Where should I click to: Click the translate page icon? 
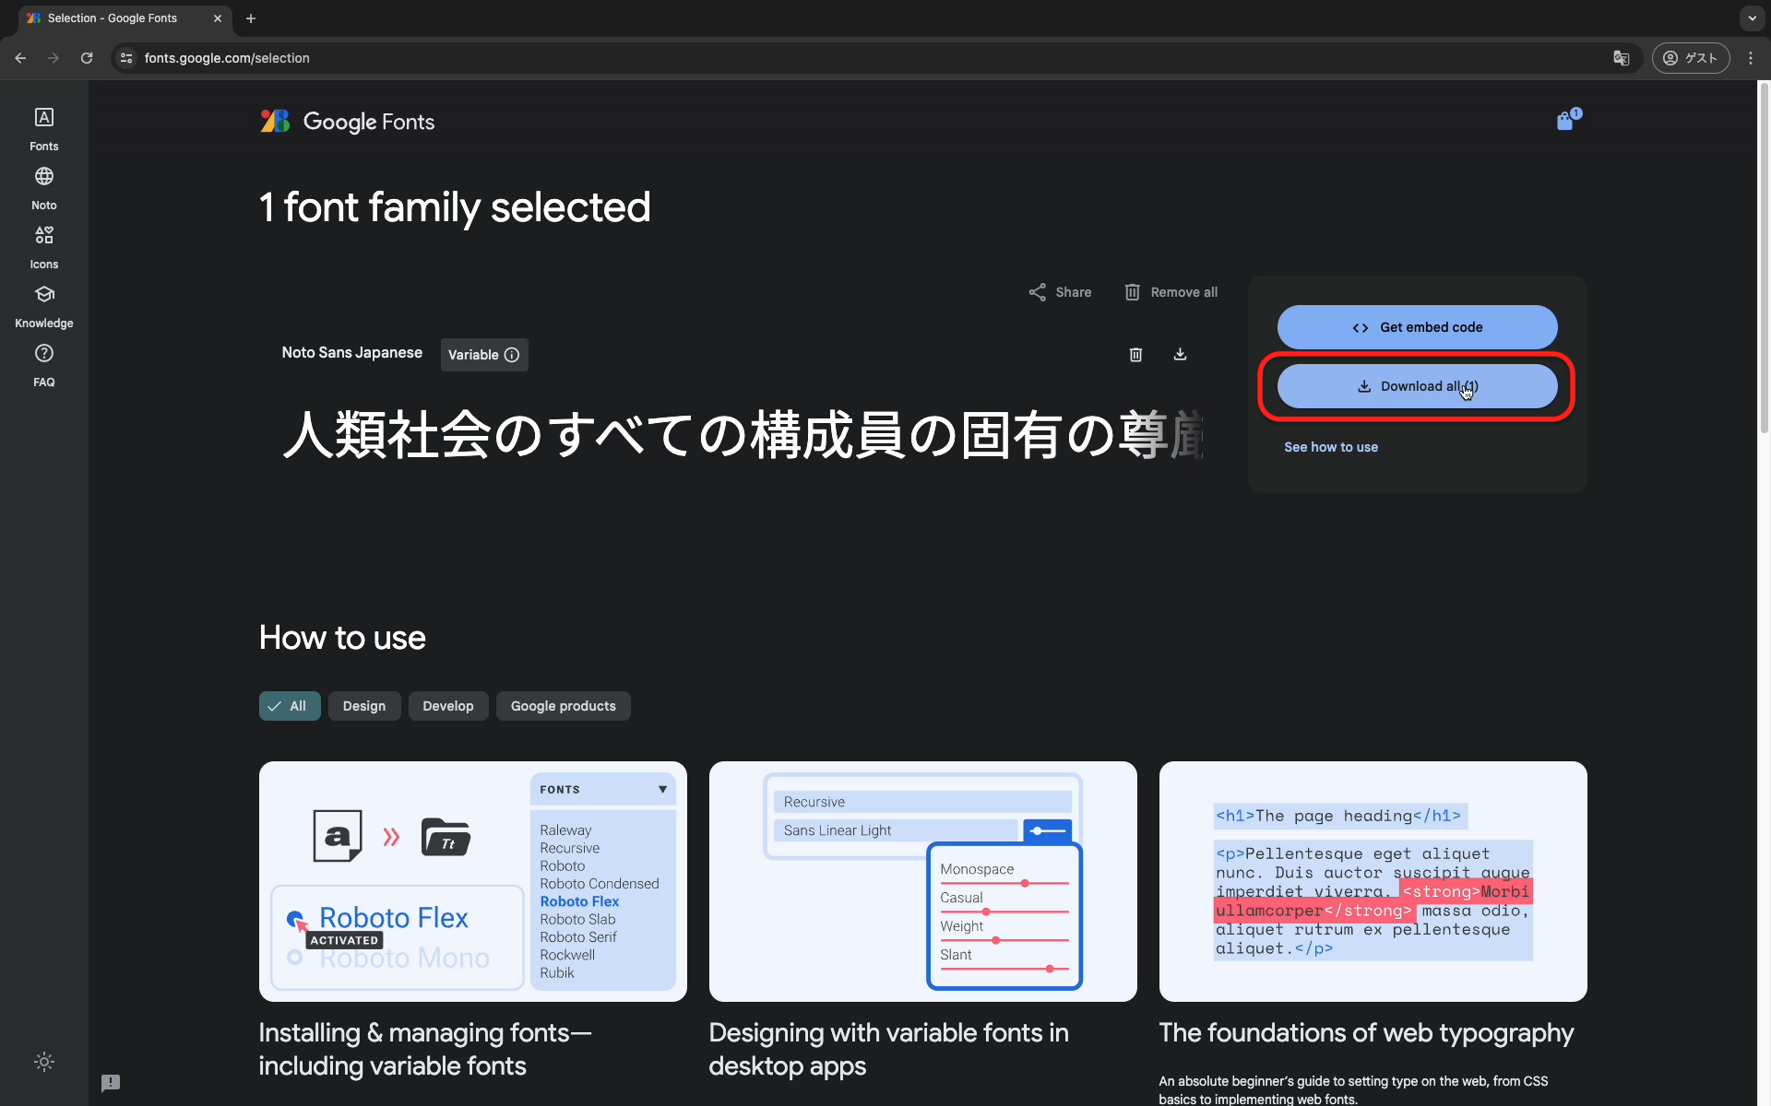tap(1621, 58)
